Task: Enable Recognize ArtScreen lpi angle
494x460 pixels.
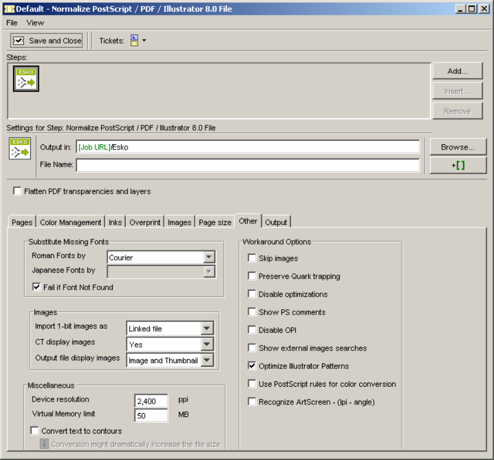Action: (x=252, y=402)
